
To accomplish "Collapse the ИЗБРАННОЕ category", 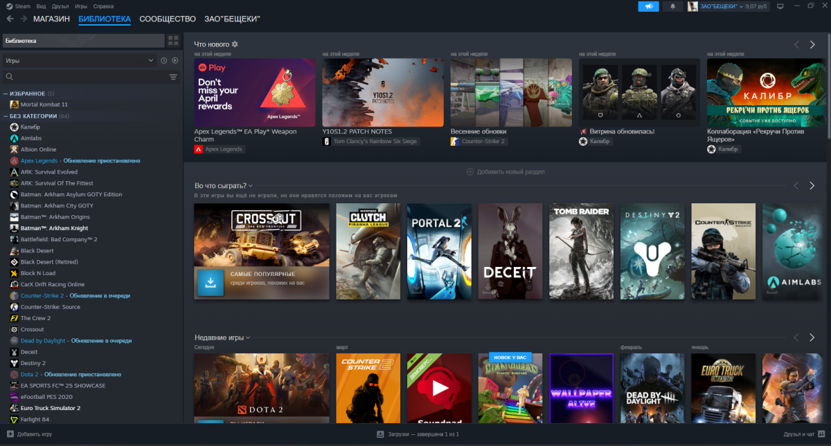I will pyautogui.click(x=6, y=93).
